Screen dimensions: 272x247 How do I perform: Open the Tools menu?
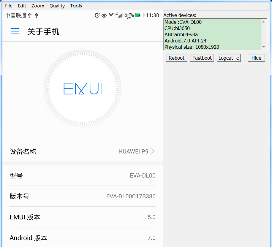(x=76, y=6)
